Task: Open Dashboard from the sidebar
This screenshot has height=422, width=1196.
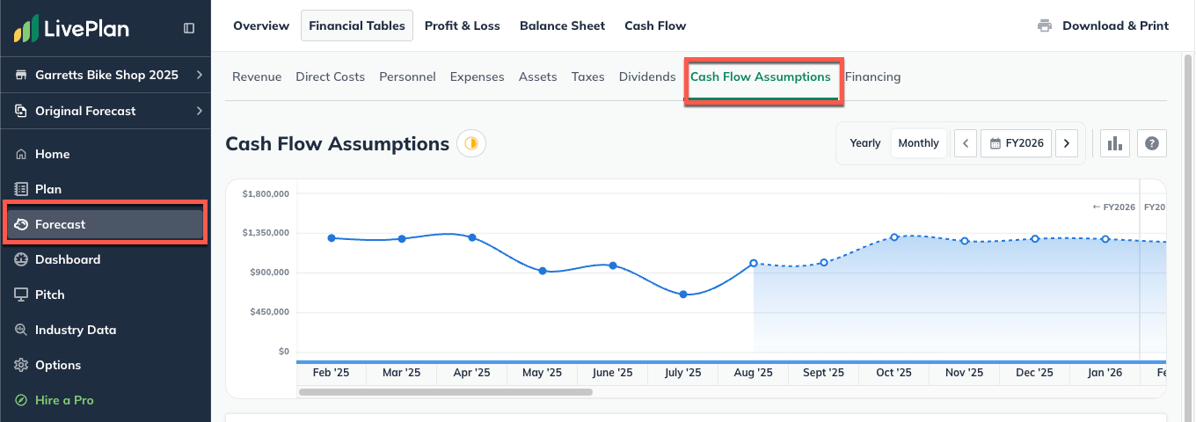Action: pos(67,259)
